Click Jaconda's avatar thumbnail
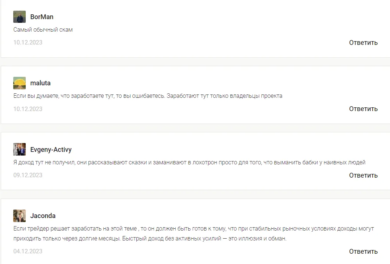The width and height of the screenshot is (390, 264). point(19,216)
